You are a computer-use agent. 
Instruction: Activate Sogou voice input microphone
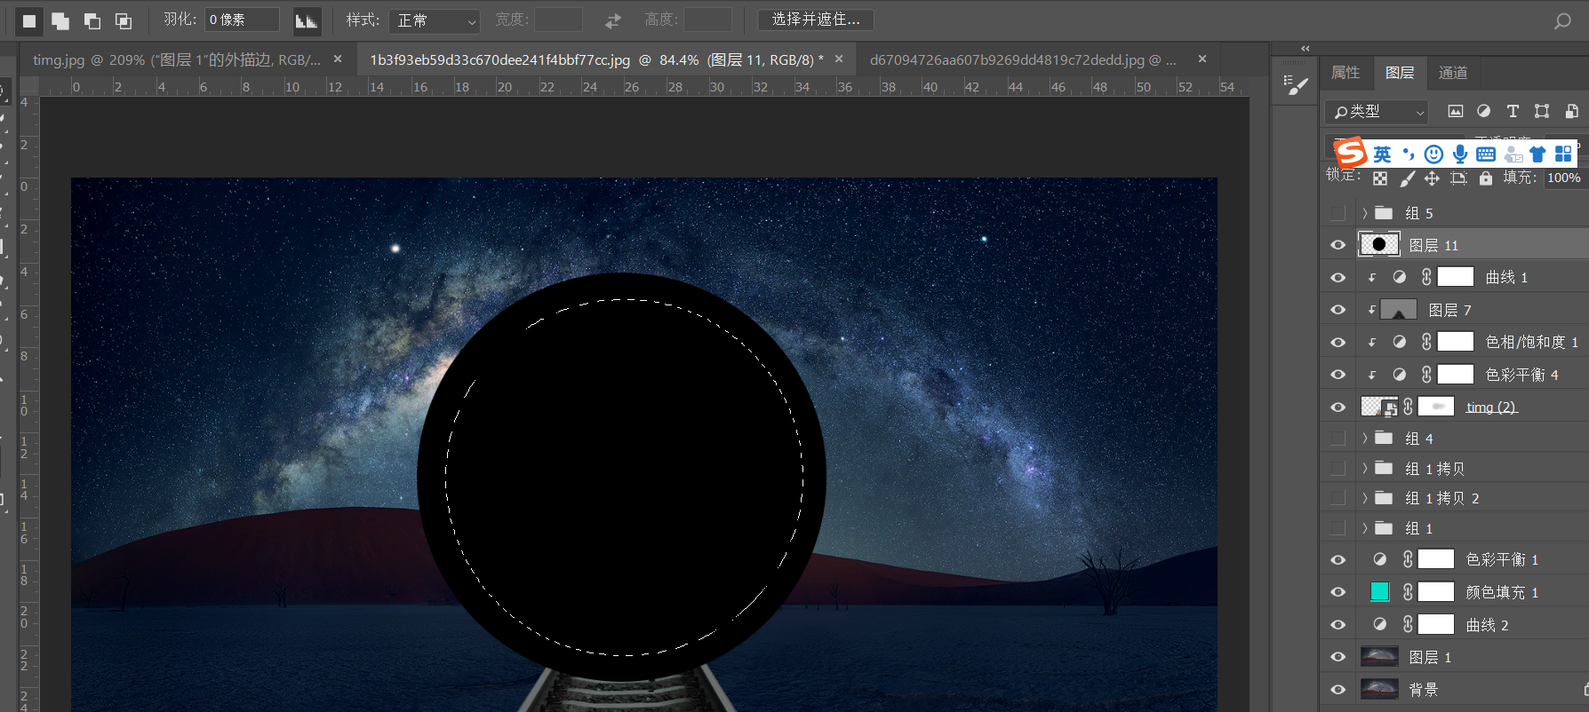pos(1459,154)
